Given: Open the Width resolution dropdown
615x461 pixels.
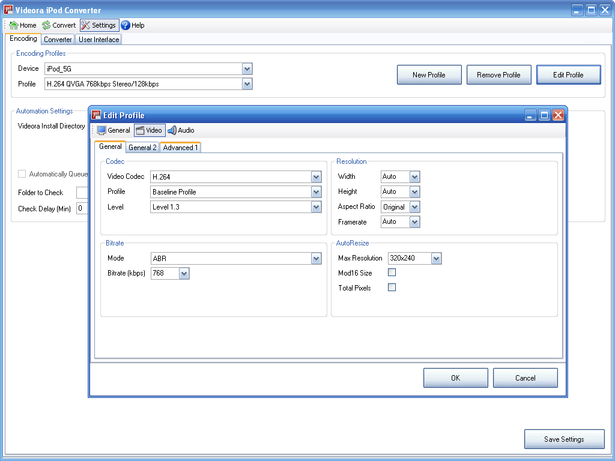Looking at the screenshot, I should [x=414, y=177].
